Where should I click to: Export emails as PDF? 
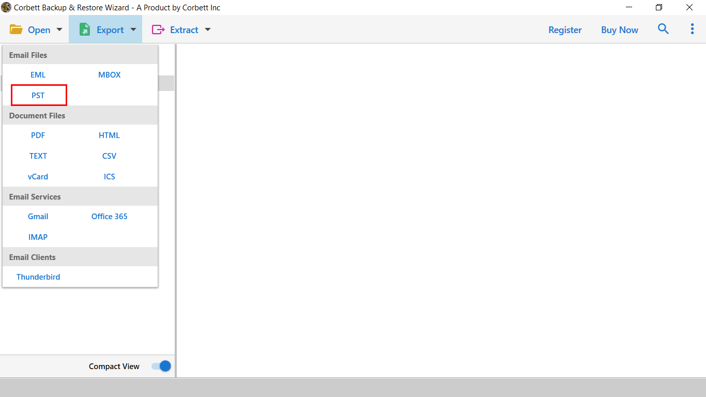tap(38, 135)
